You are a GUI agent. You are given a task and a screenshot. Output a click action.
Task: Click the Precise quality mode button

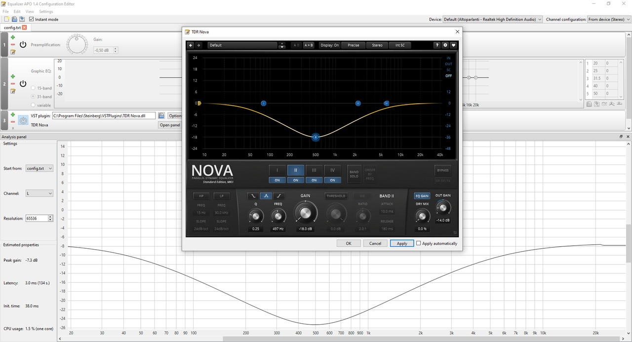click(354, 45)
